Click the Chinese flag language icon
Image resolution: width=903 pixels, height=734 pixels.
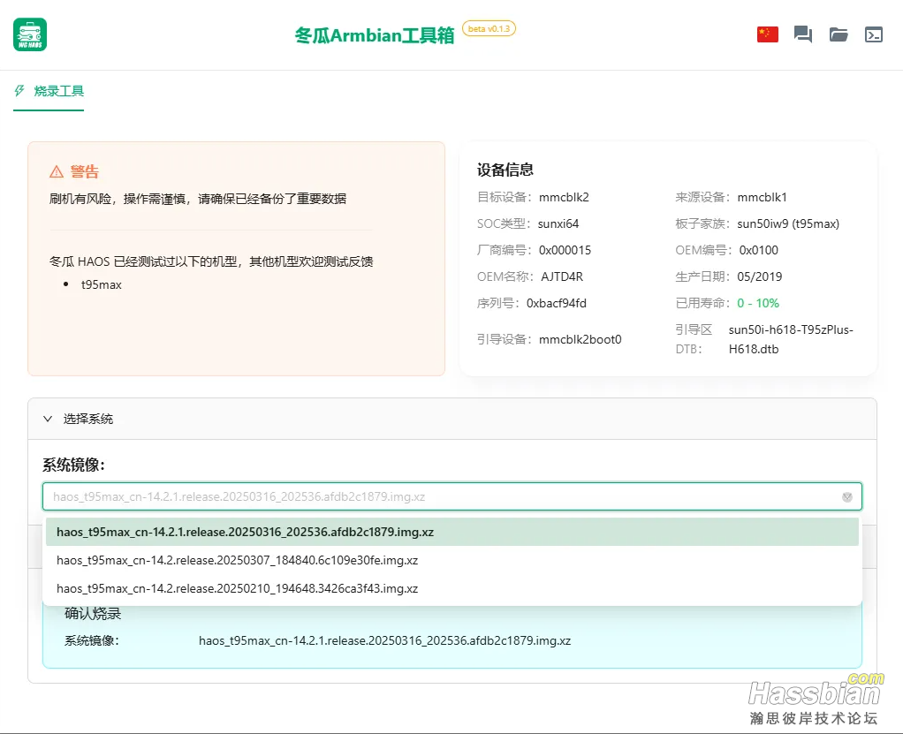coord(767,34)
